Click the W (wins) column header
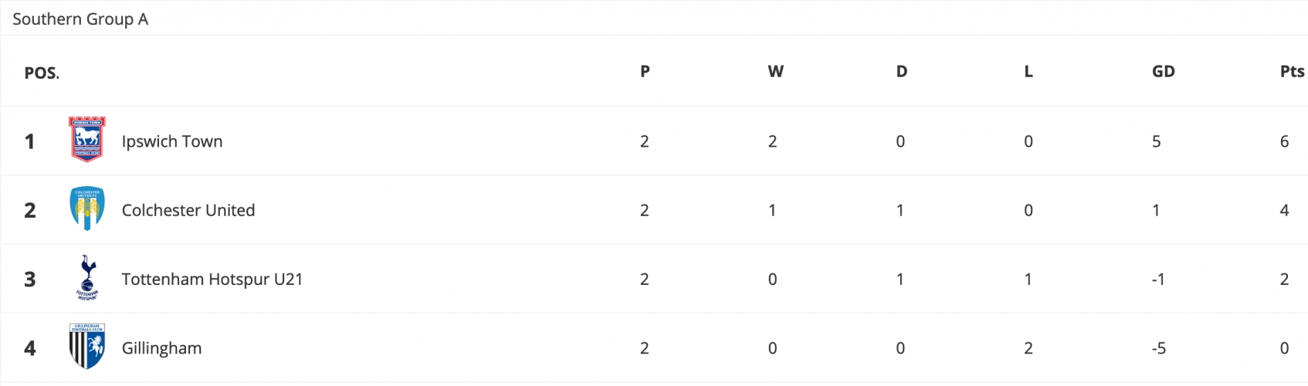The height and width of the screenshot is (386, 1308). pyautogui.click(x=775, y=71)
